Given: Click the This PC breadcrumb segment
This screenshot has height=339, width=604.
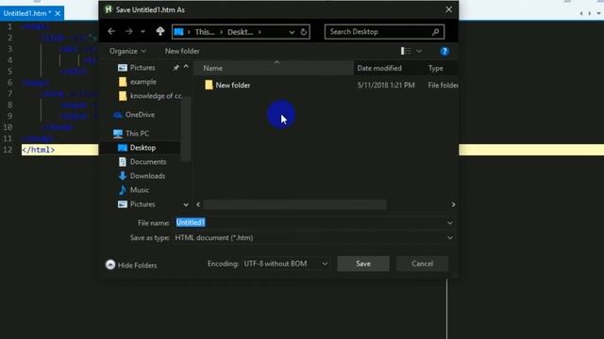Looking at the screenshot, I should tap(205, 32).
